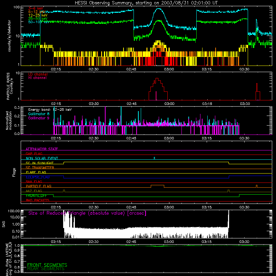The width and height of the screenshot is (276, 276).
Task: Click the Mon. Rate LIVETIME axis label
Action: [9, 259]
